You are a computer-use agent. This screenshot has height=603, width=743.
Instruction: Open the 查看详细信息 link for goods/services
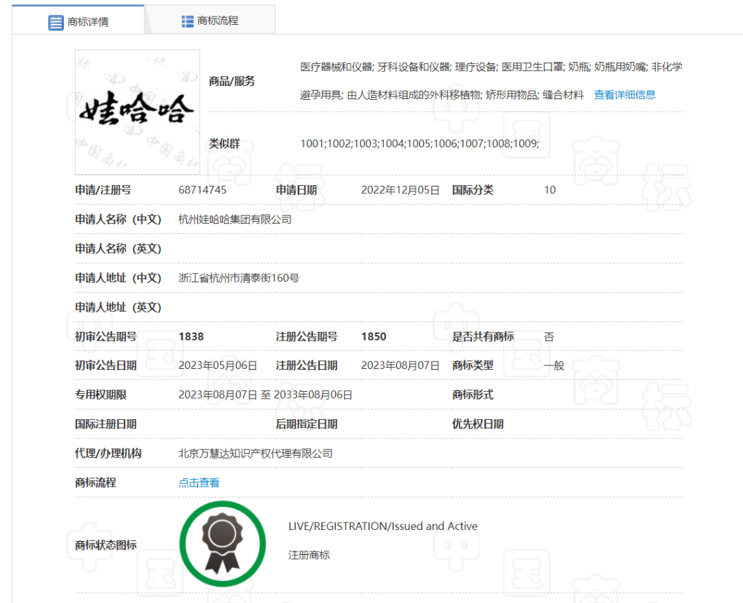[625, 95]
